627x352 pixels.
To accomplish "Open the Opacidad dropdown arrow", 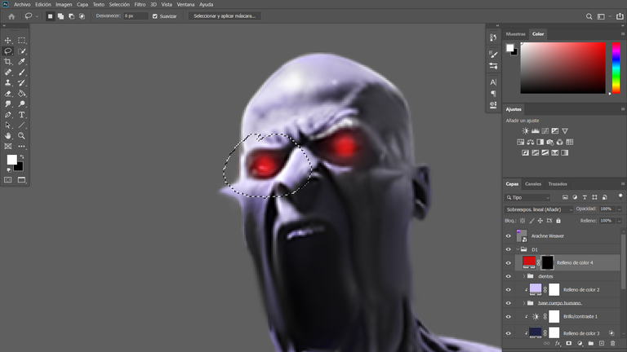I will 620,209.
